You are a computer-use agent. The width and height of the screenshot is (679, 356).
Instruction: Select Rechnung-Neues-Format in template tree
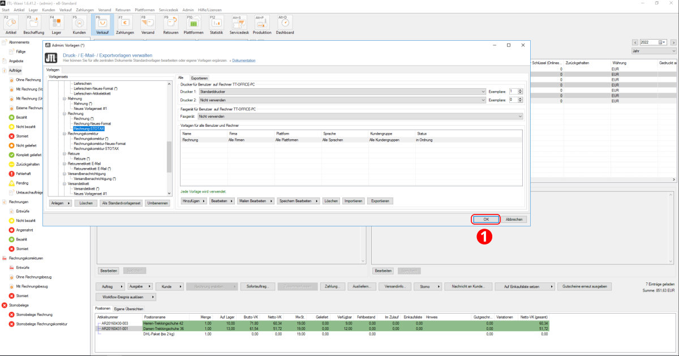tap(92, 123)
